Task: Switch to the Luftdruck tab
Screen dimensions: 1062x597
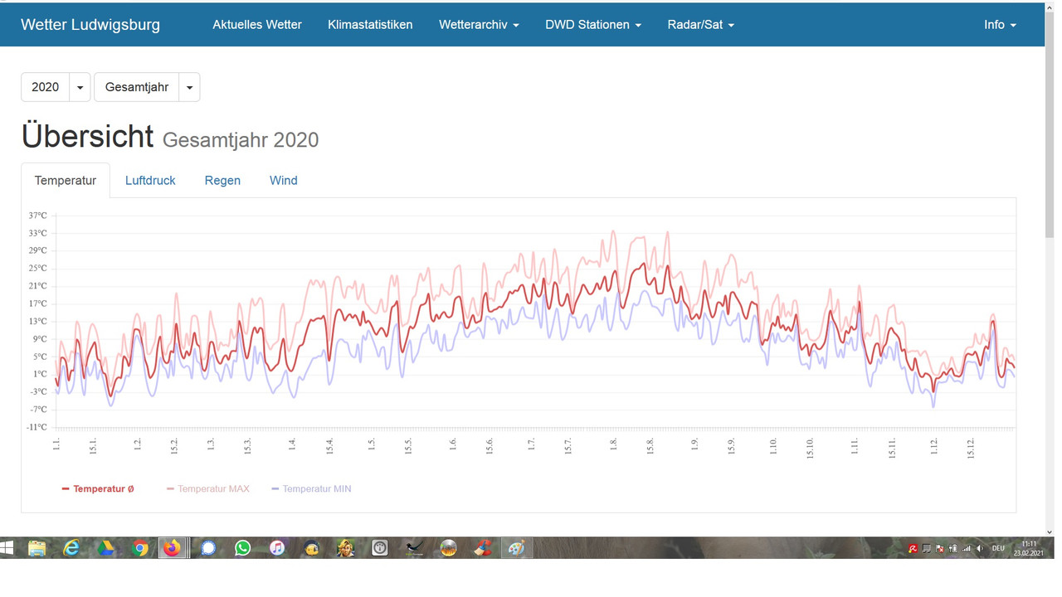Action: point(150,181)
